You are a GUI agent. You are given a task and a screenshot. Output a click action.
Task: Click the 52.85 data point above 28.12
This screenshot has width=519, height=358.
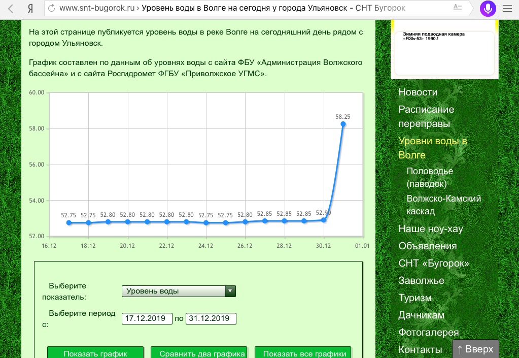pos(284,220)
